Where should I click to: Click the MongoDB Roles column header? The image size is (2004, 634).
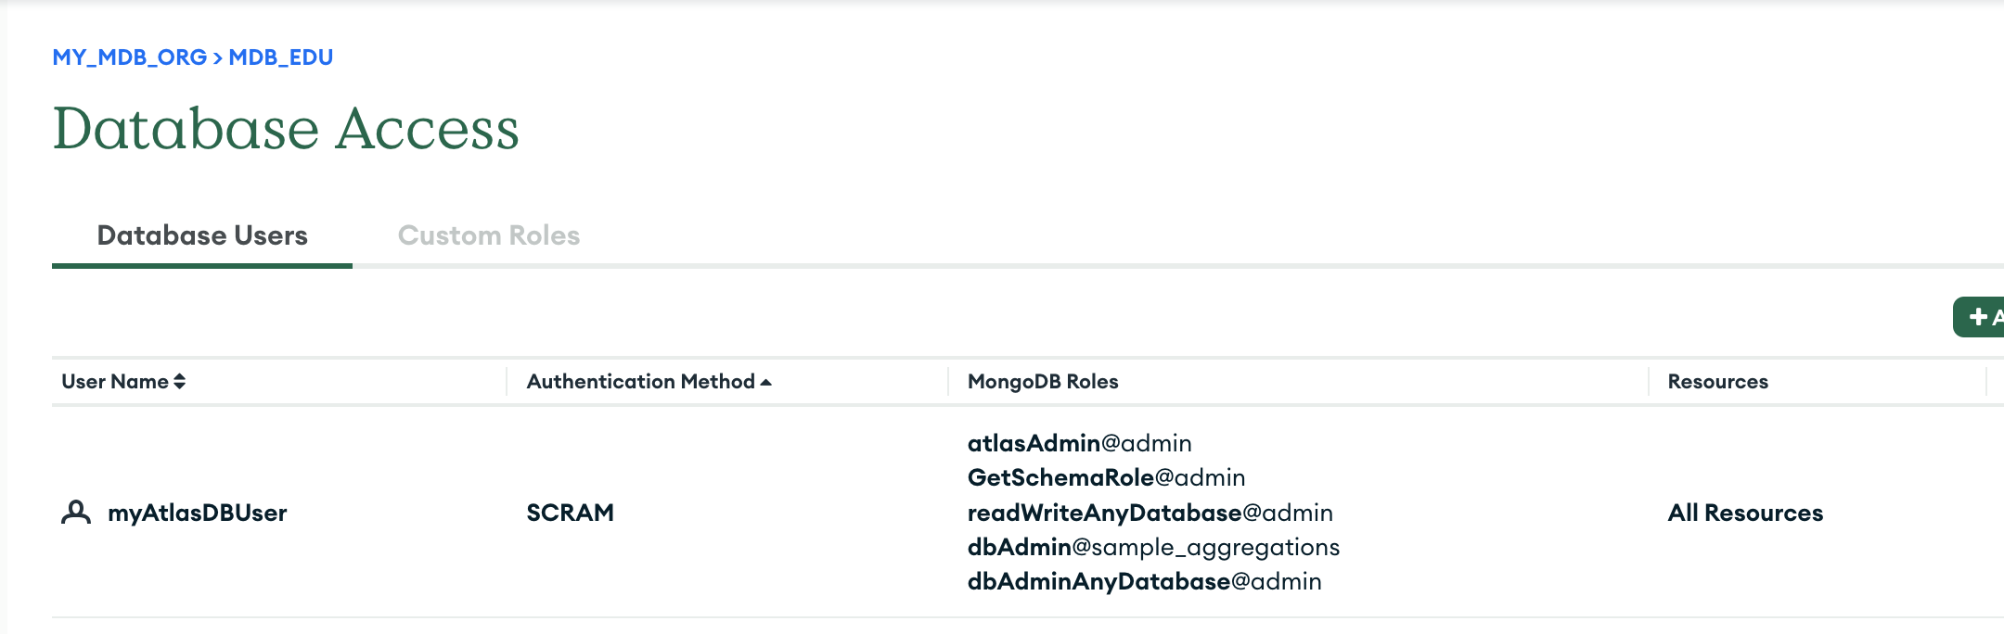(x=1043, y=381)
